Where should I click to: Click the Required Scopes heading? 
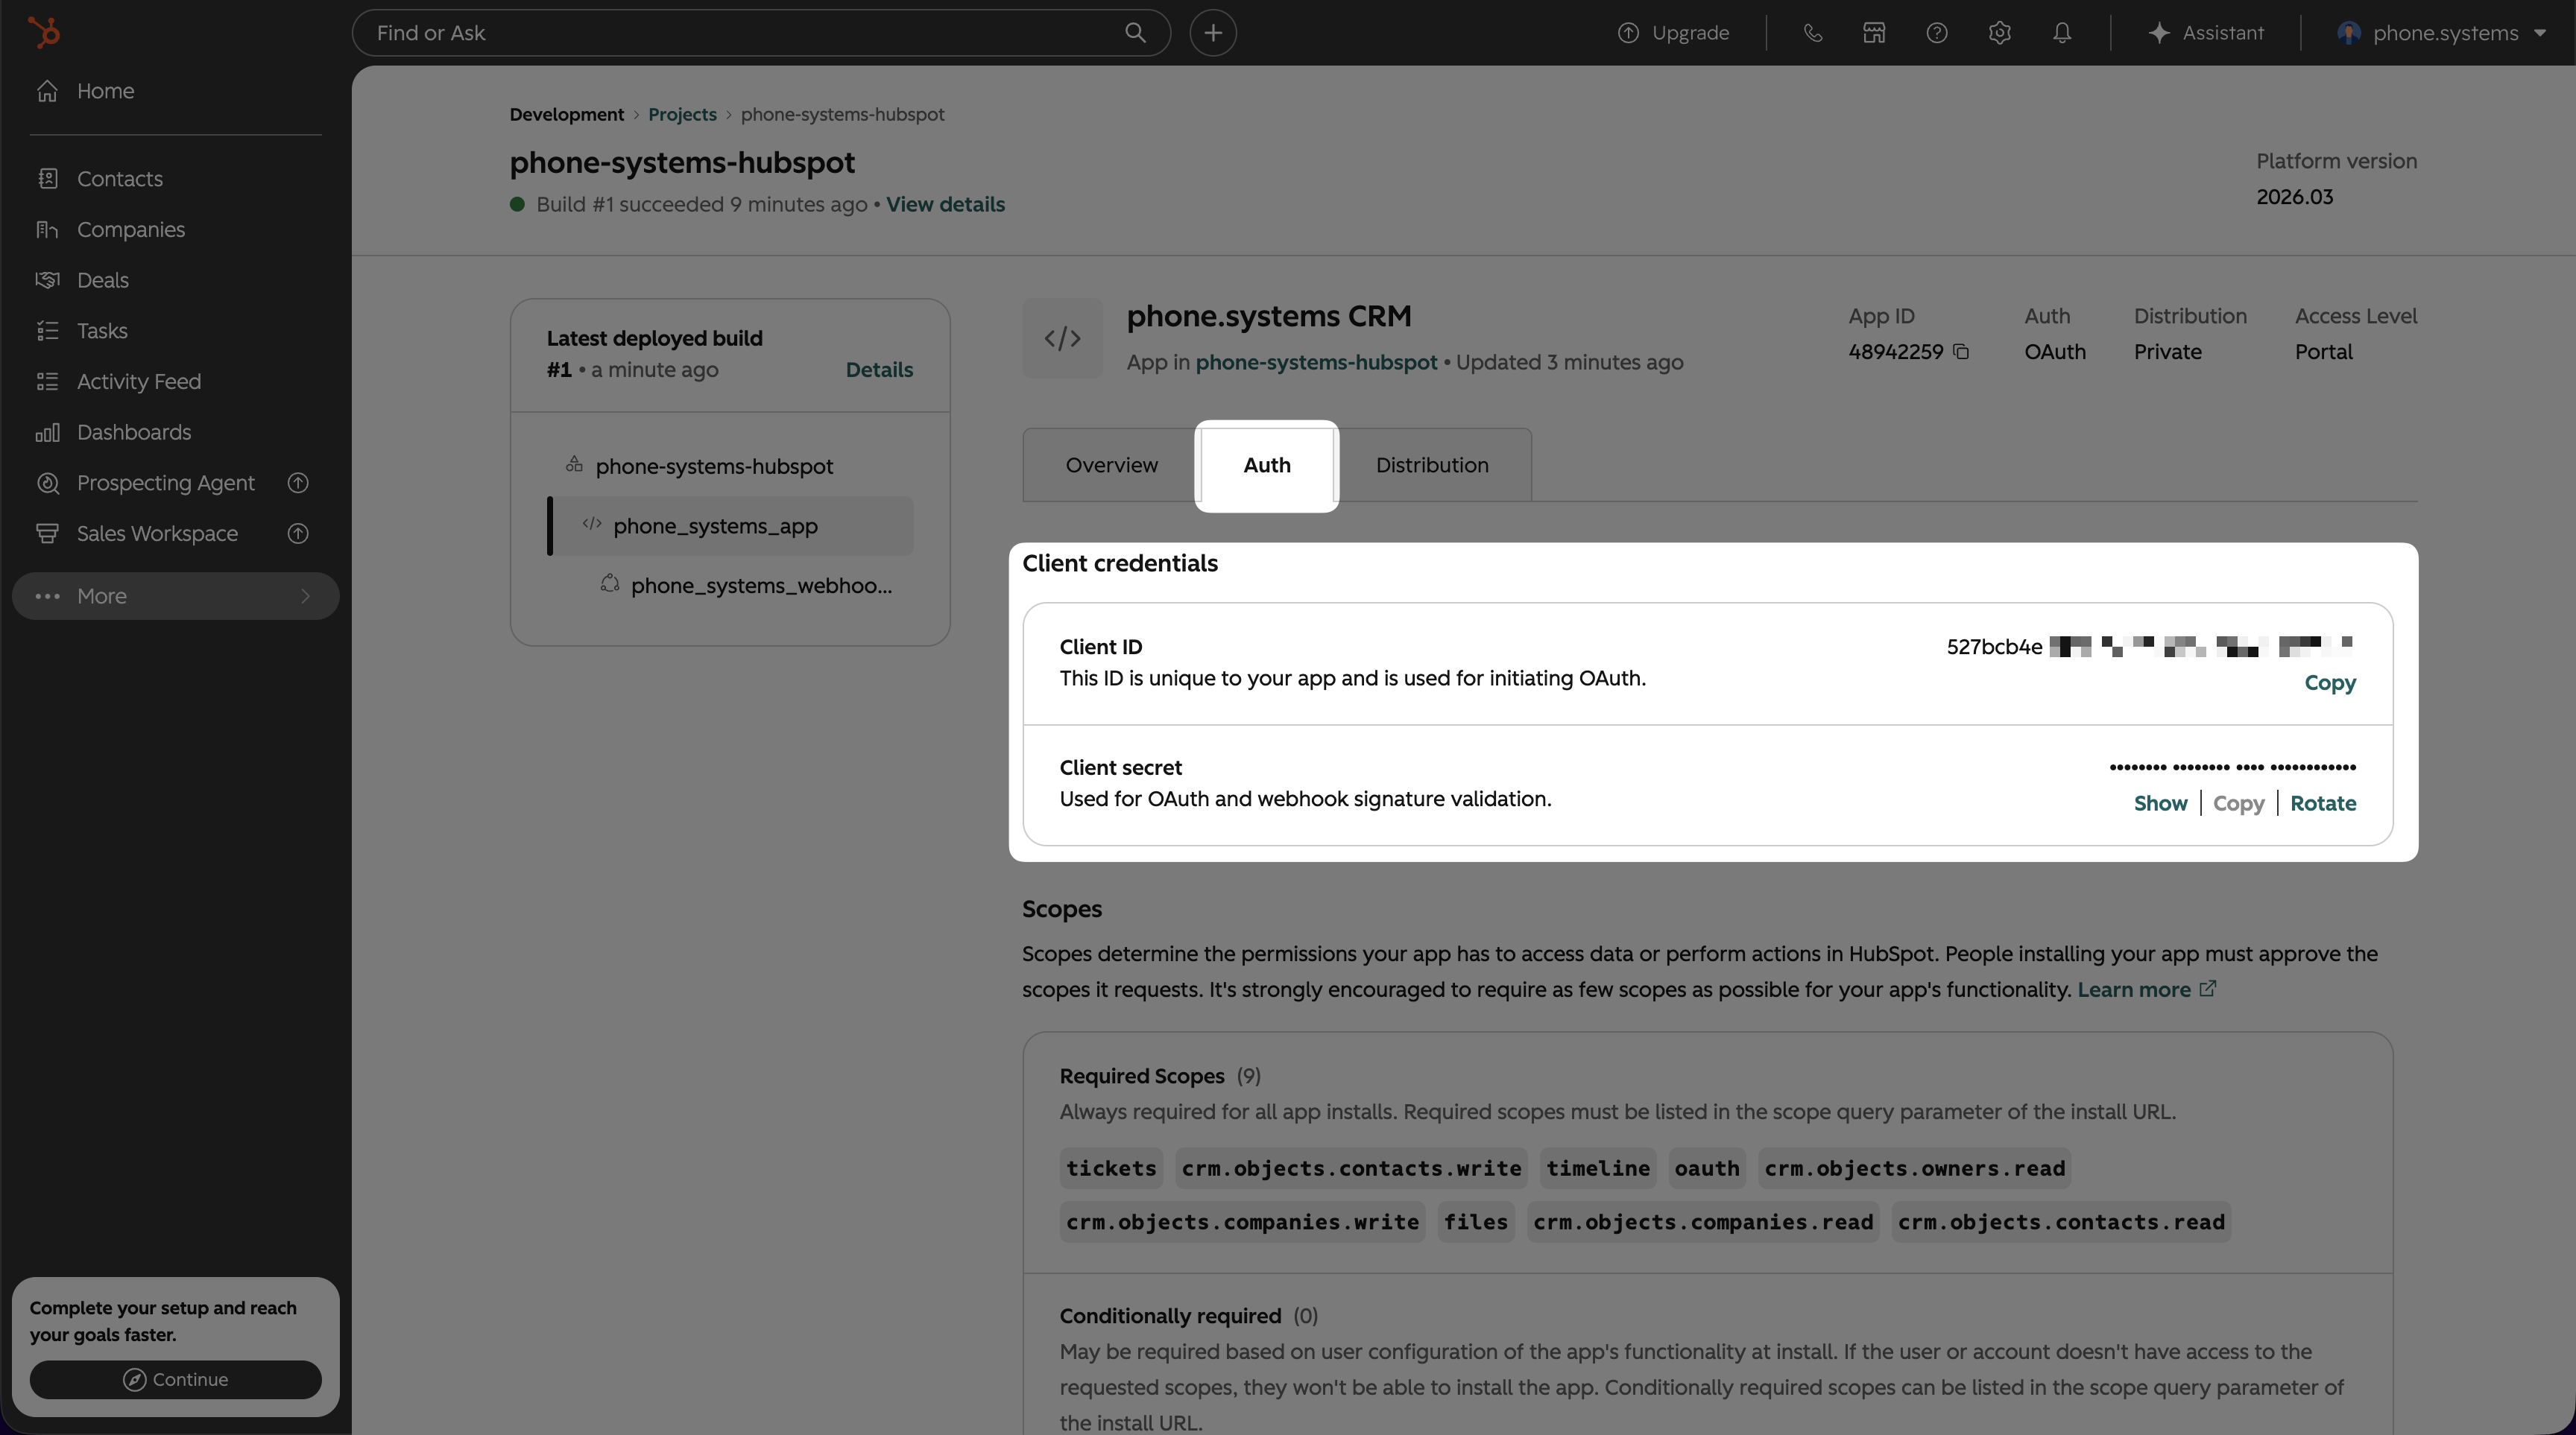pyautogui.click(x=1142, y=1076)
